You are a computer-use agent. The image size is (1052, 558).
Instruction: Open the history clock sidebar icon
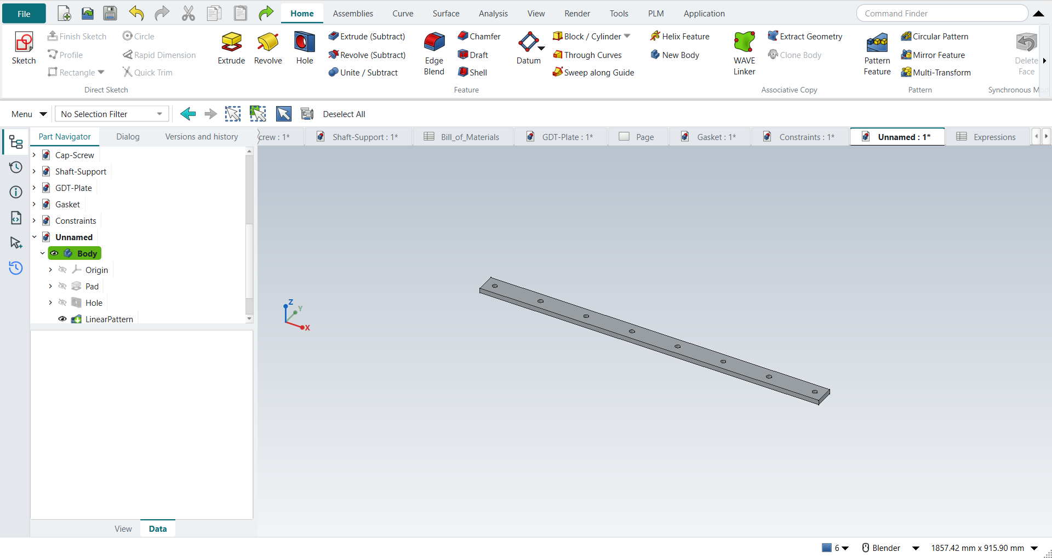[x=16, y=167]
